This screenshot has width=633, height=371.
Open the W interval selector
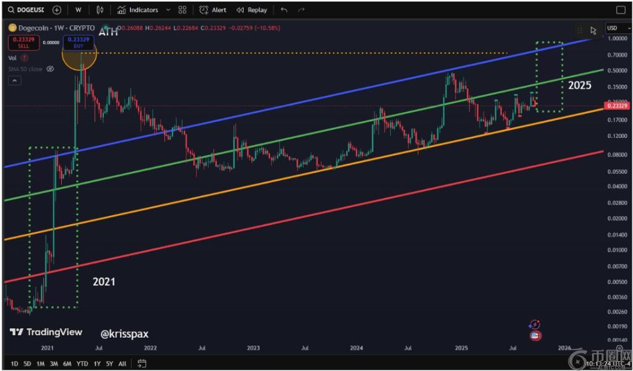point(78,10)
